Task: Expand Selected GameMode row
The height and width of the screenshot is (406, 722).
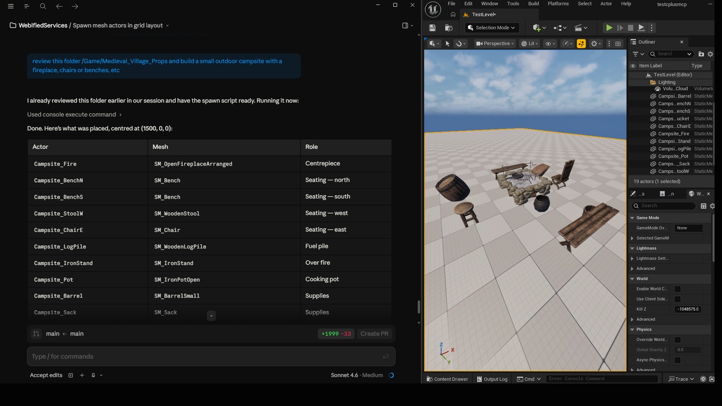Action: click(632, 238)
